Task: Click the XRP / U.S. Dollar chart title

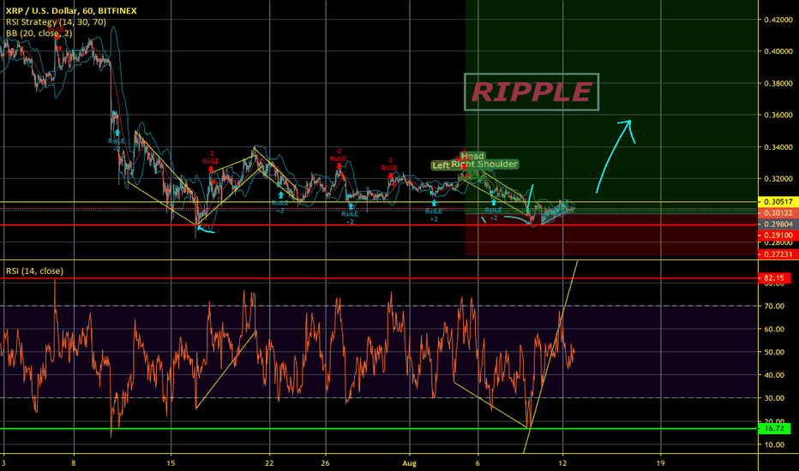Action: [71, 10]
